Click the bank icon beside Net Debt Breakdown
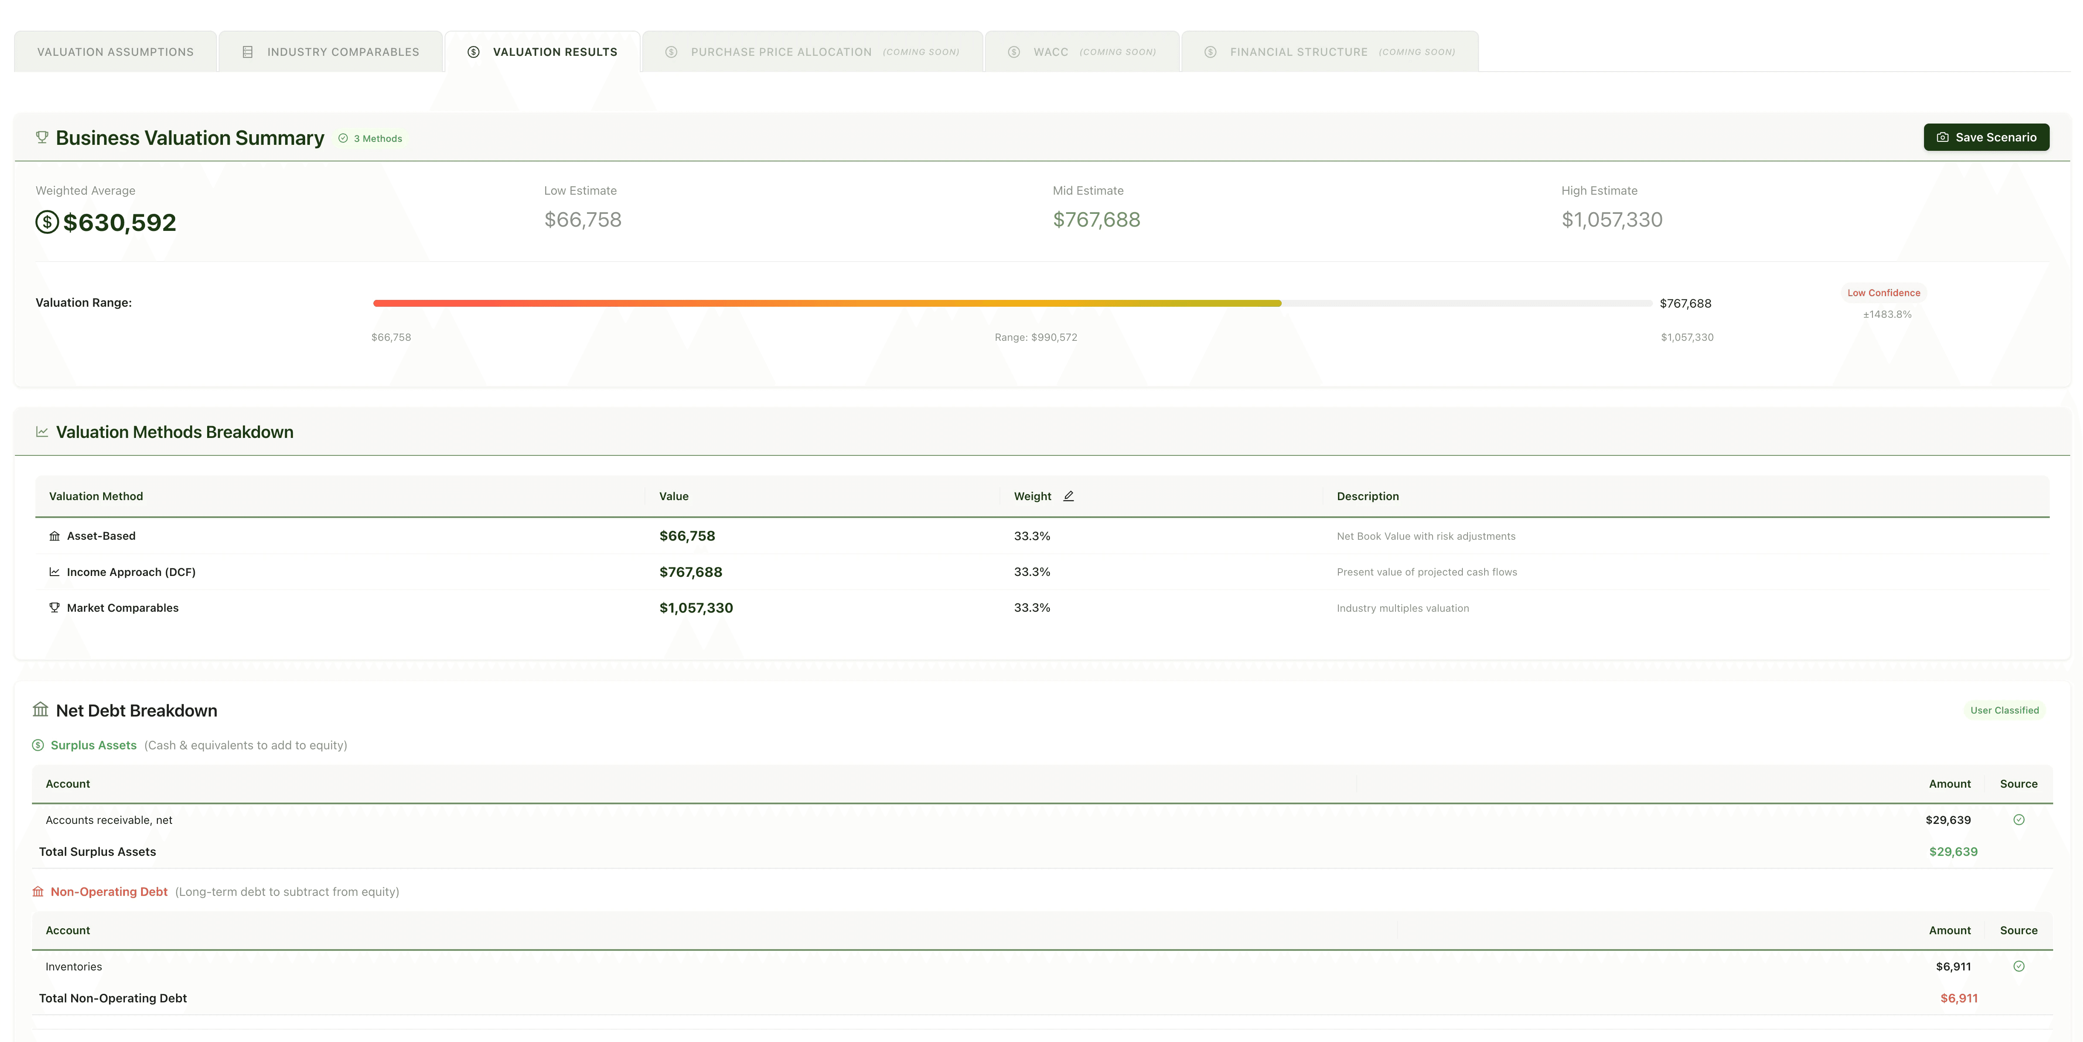2083x1042 pixels. (x=40, y=710)
